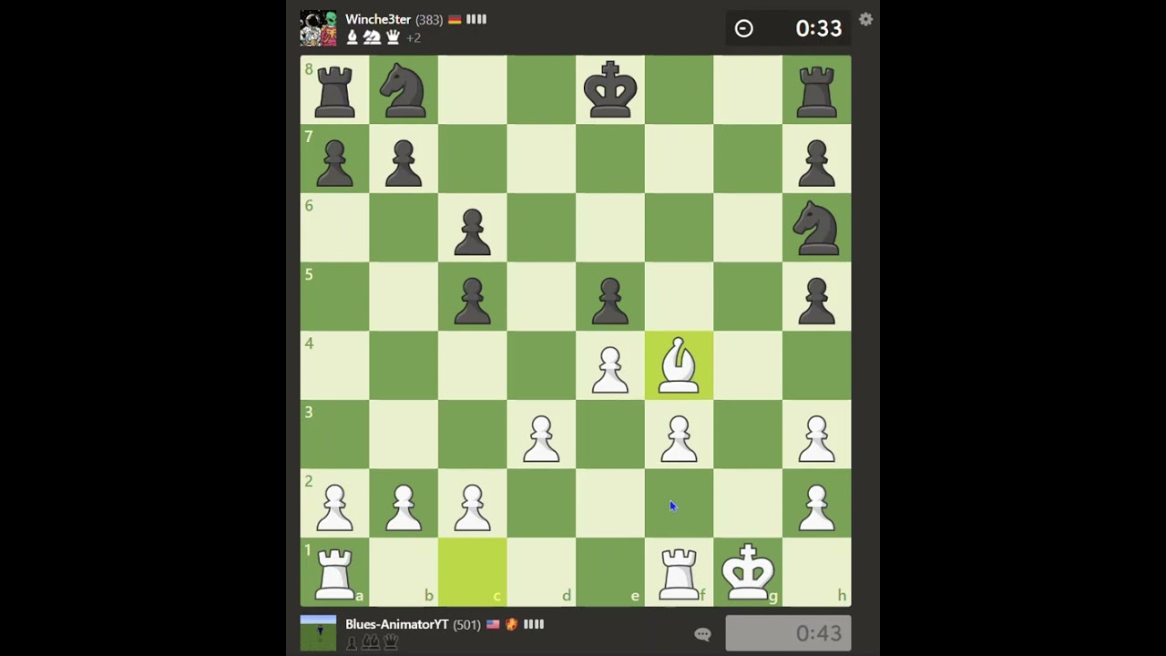Open Winche3ter player name link

pos(378,19)
